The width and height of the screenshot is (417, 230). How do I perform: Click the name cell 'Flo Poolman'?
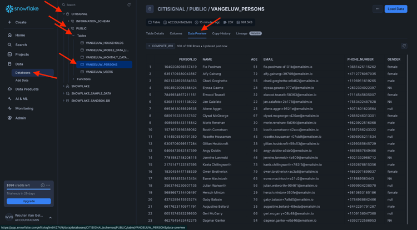(212, 67)
